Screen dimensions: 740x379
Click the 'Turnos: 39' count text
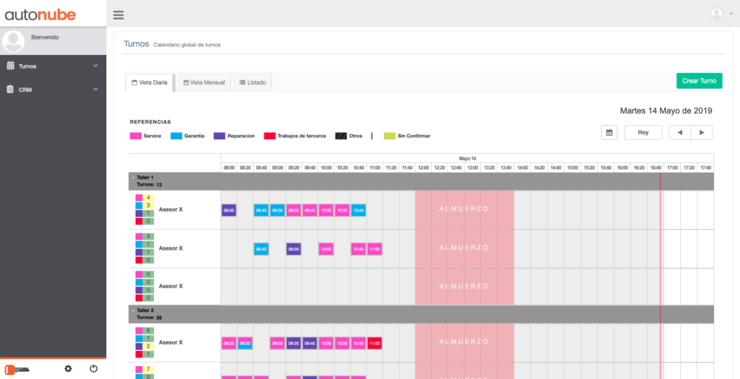[x=149, y=318]
